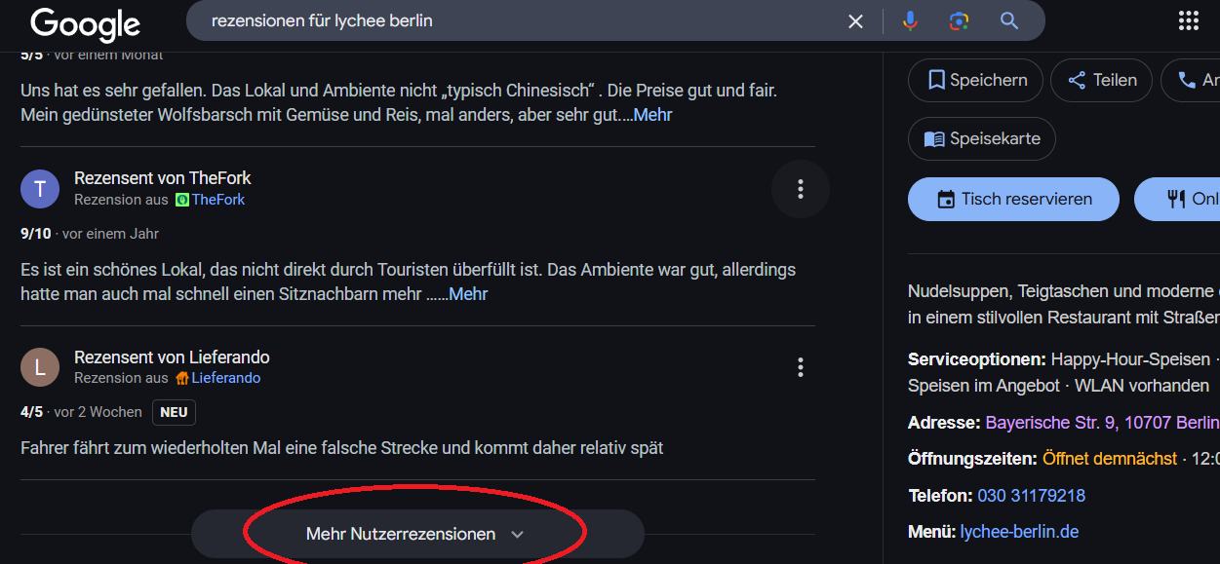1220x564 pixels.
Task: Click reviewer name Rezensent von Lieferando
Action: coord(172,357)
